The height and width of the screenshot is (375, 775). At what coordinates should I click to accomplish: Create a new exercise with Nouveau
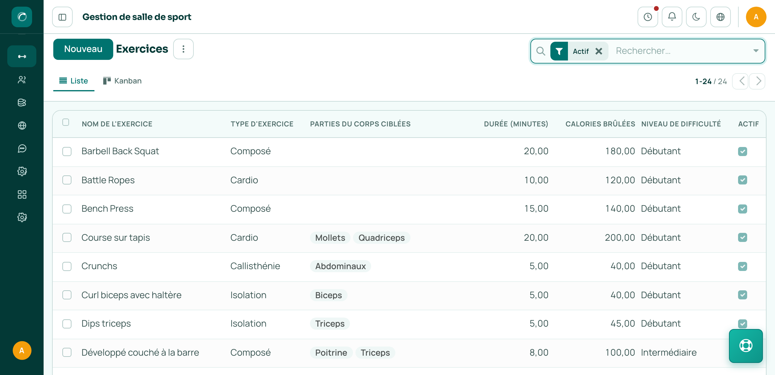coord(83,49)
